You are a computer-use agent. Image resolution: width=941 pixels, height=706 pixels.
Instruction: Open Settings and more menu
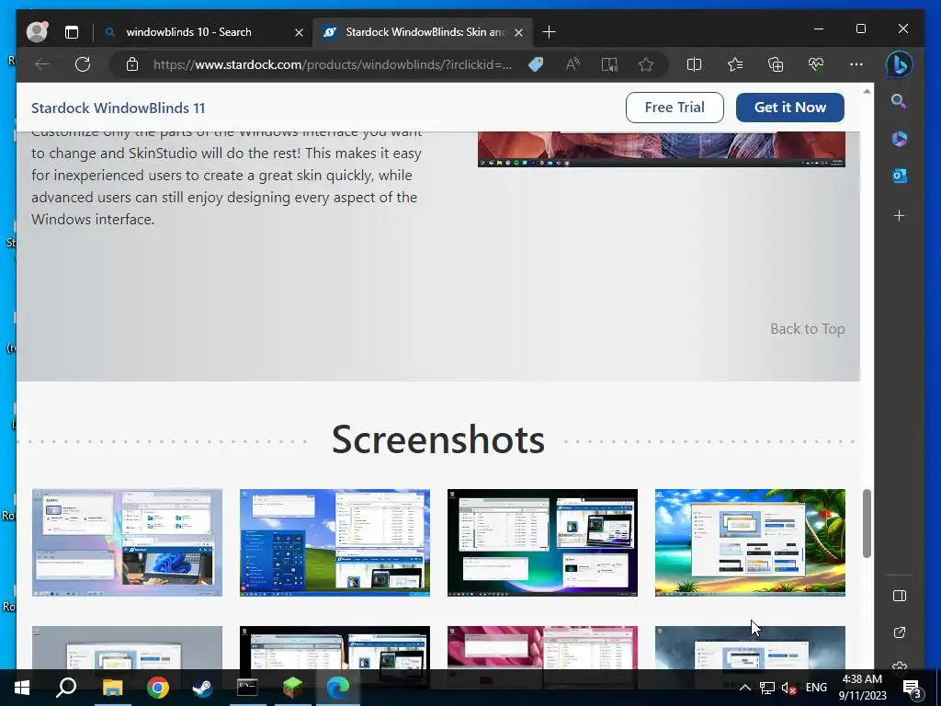click(856, 64)
